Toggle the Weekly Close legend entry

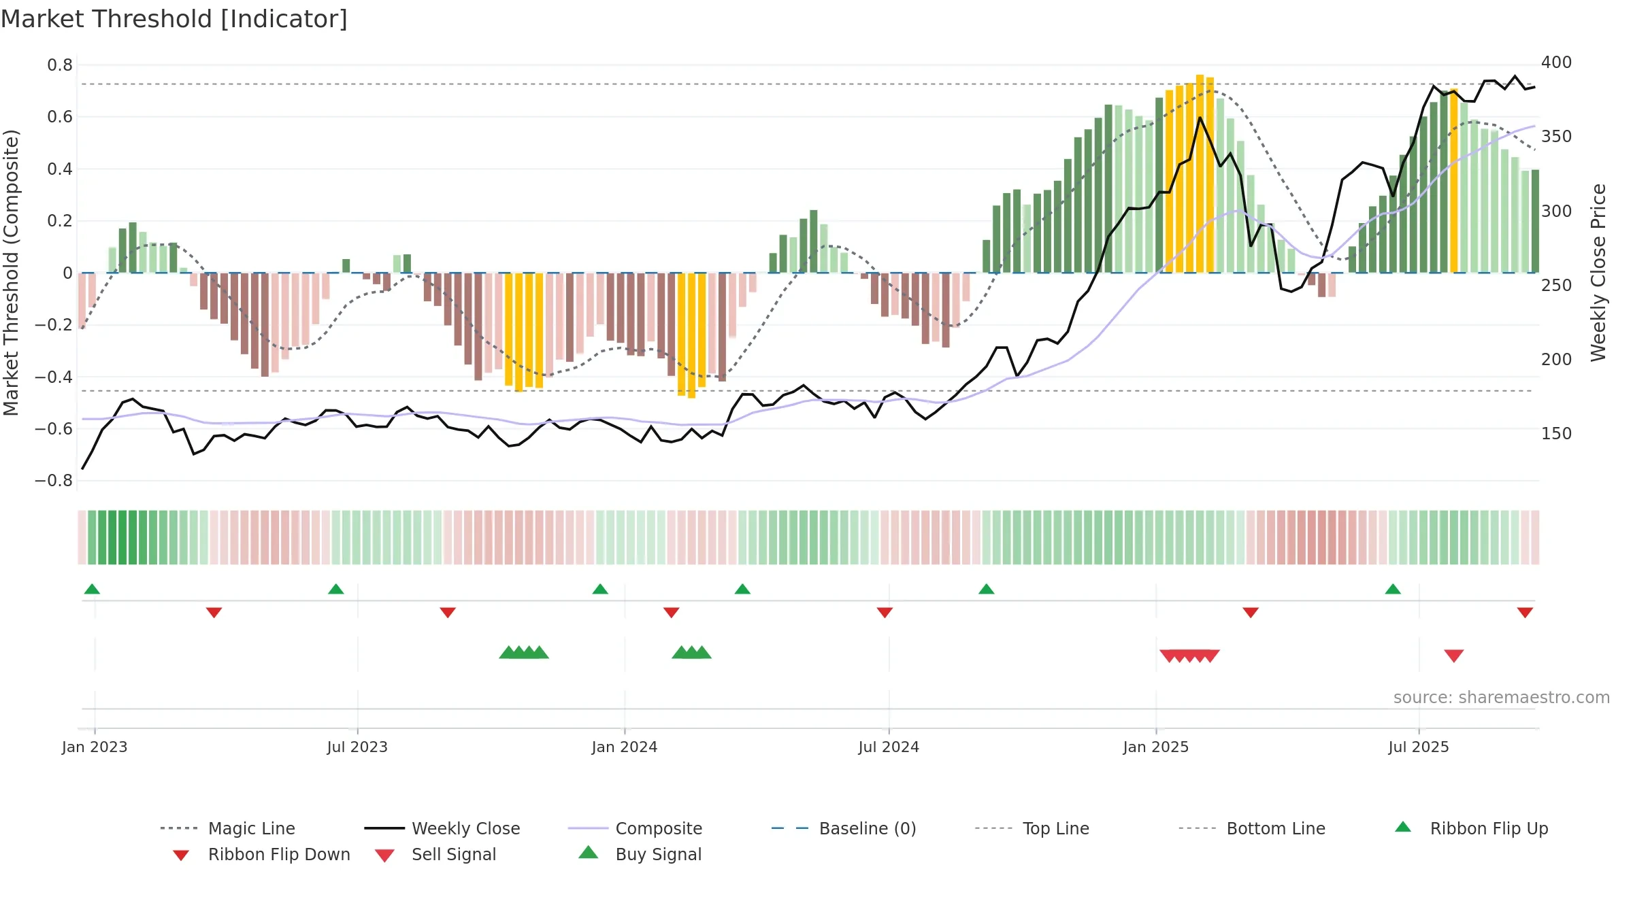pyautogui.click(x=442, y=828)
